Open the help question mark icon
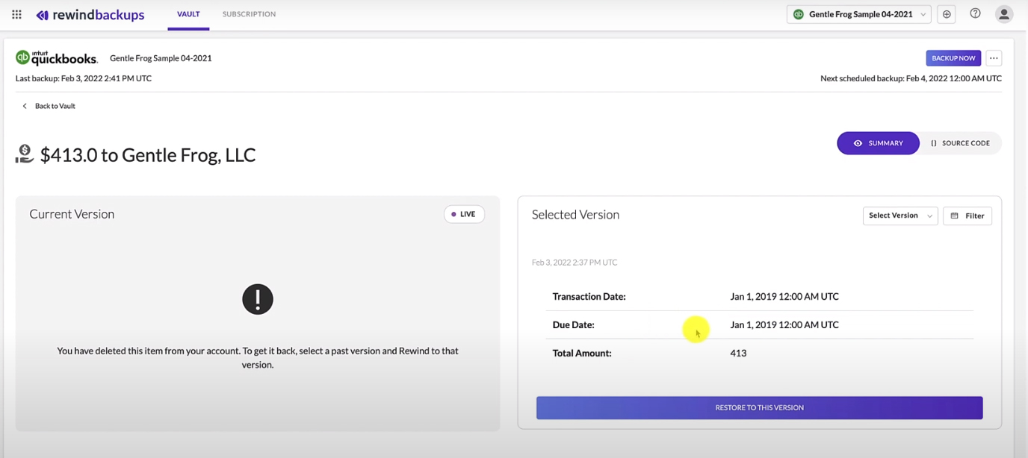The width and height of the screenshot is (1028, 458). pos(975,13)
